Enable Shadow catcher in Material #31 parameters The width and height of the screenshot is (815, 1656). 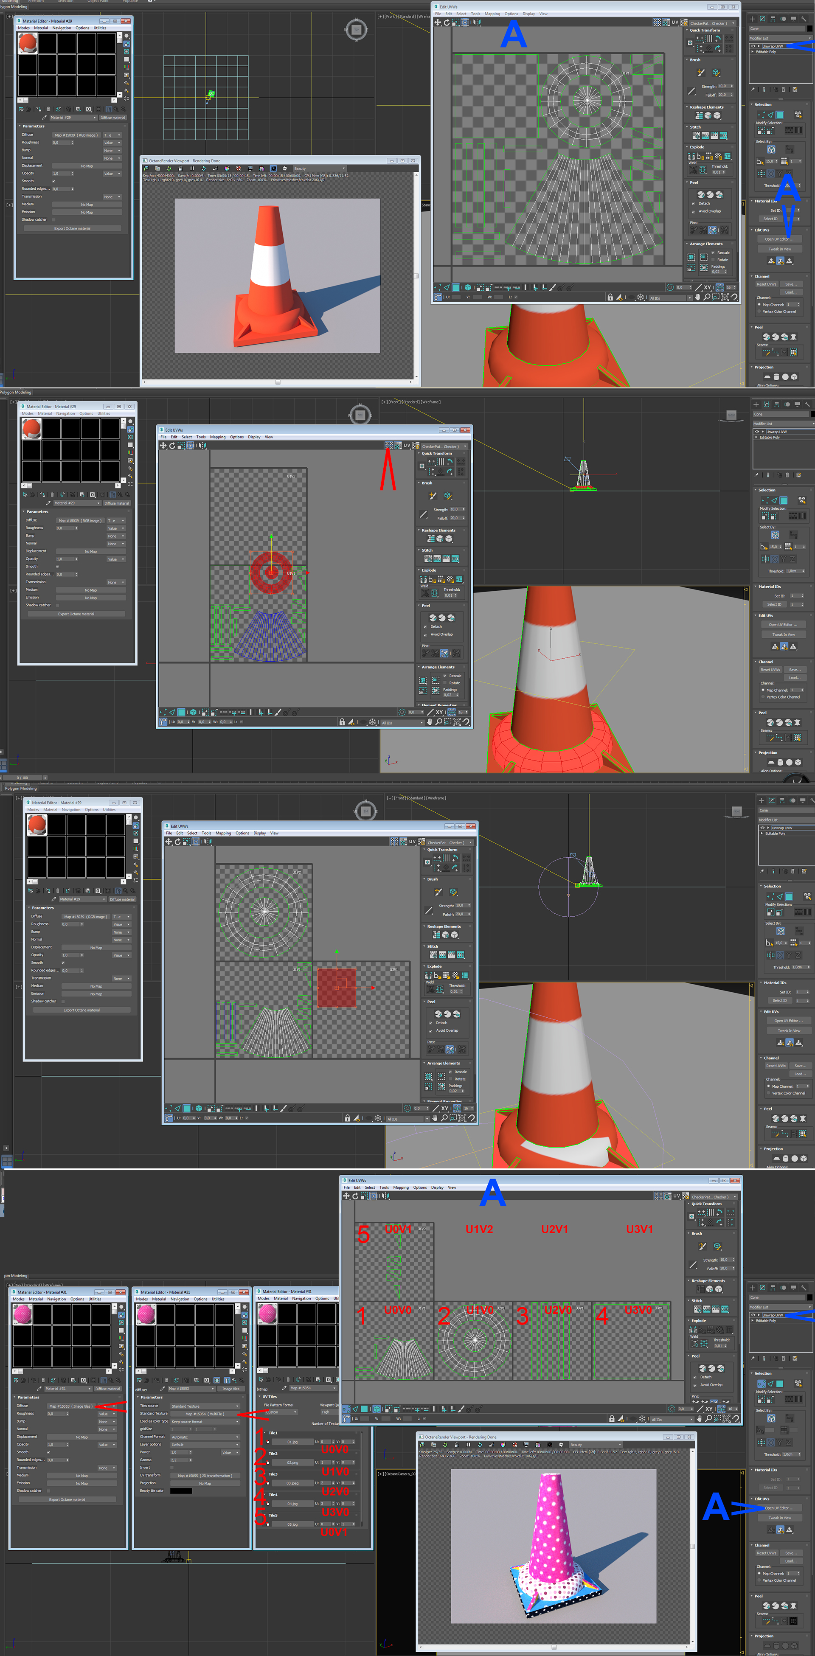click(49, 1491)
